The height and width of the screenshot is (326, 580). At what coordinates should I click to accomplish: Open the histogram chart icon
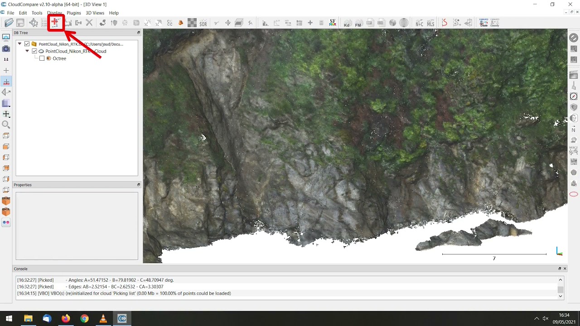pyautogui.click(x=266, y=23)
